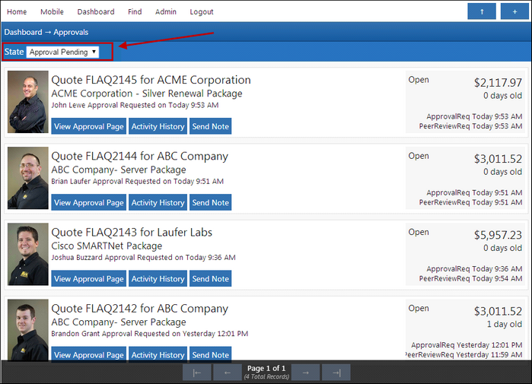The height and width of the screenshot is (384, 532).
Task: Open Quote FLAQ2144 for ABC Company title
Action: tap(139, 156)
